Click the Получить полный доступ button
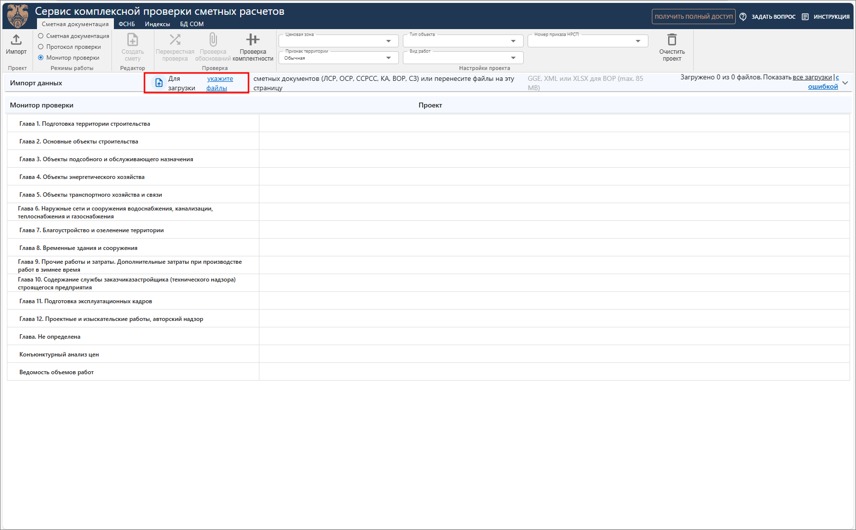The image size is (856, 530). [693, 17]
